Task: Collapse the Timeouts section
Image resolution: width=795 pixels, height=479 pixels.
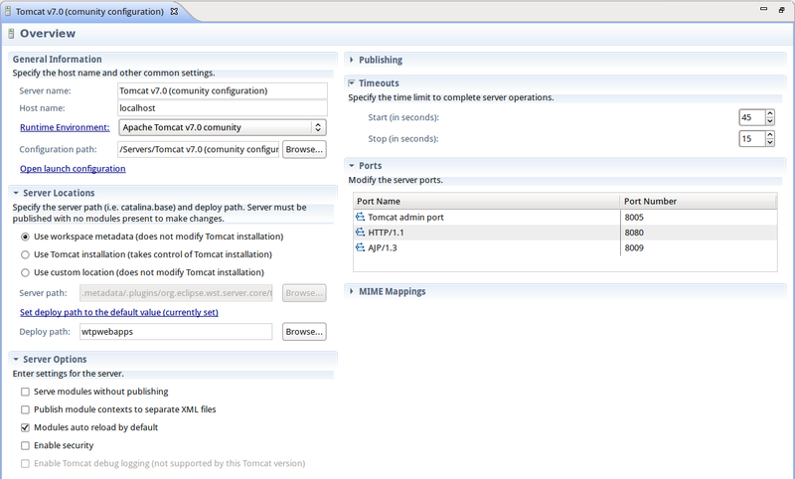Action: (352, 83)
